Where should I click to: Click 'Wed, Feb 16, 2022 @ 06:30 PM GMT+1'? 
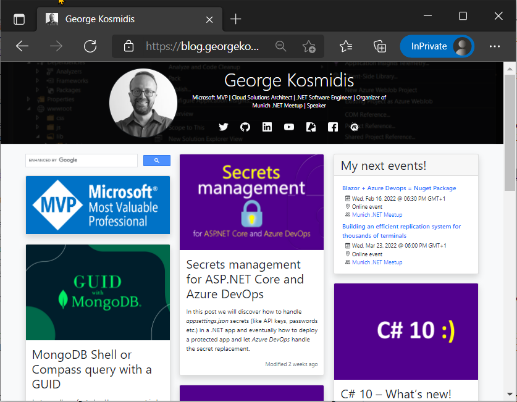click(398, 199)
